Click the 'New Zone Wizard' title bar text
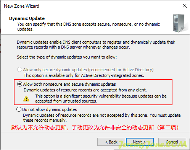Image resolution: width=190 pixels, height=150 pixels. pyautogui.click(x=21, y=6)
